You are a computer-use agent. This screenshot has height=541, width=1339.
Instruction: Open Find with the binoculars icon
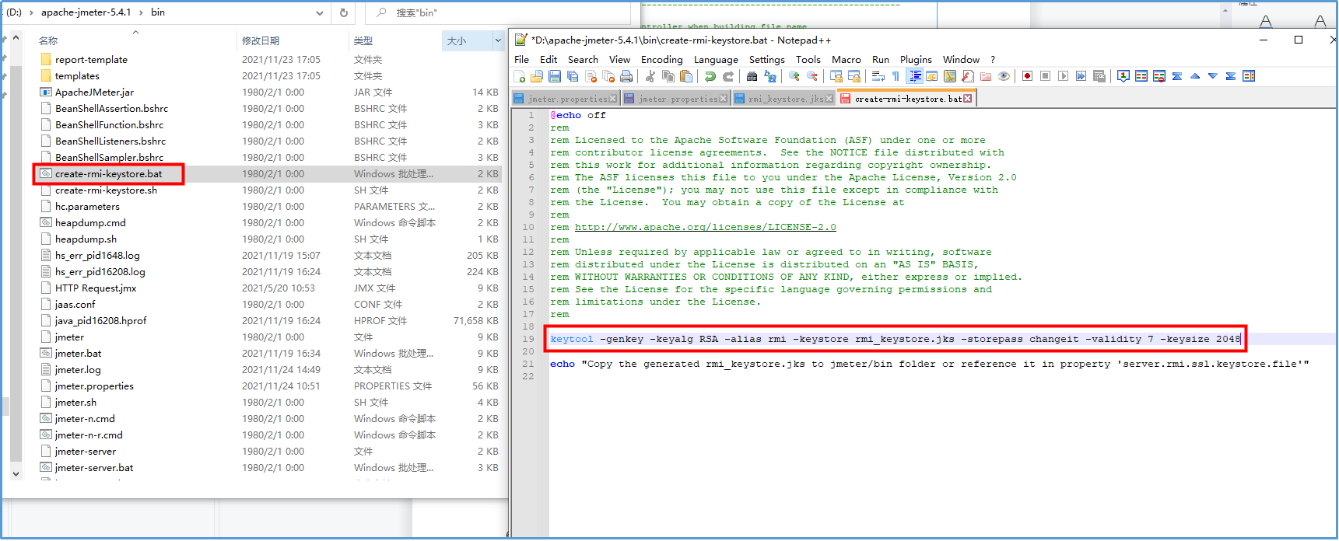(752, 76)
